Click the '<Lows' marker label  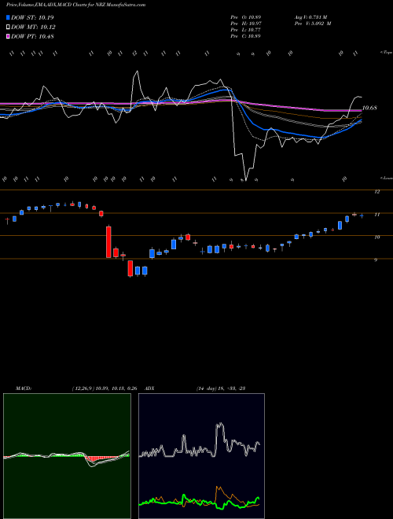387,178
